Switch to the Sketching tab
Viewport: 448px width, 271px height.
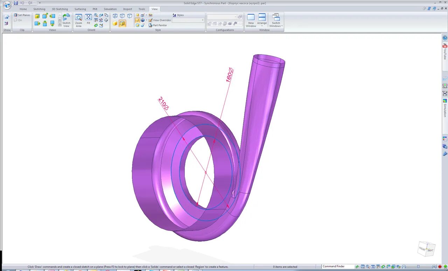(39, 9)
